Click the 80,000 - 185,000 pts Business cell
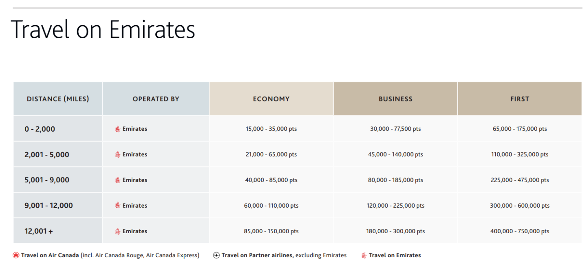 coord(395,180)
